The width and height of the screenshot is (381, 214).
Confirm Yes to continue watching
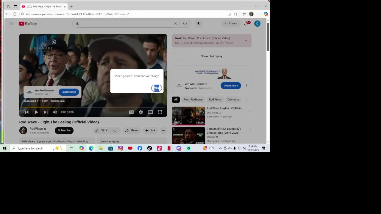coord(156,88)
